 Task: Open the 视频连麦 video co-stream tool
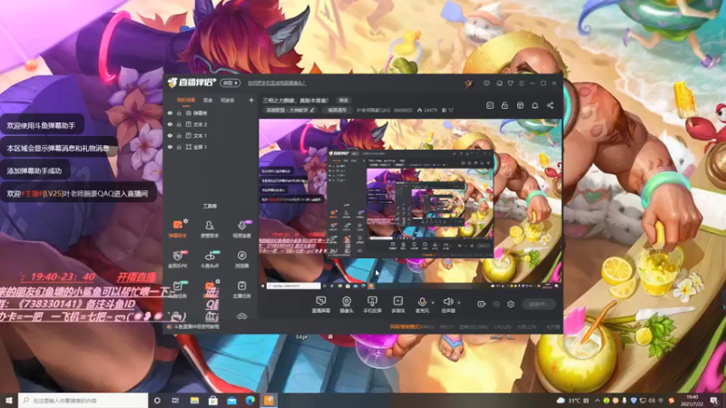coord(241,228)
